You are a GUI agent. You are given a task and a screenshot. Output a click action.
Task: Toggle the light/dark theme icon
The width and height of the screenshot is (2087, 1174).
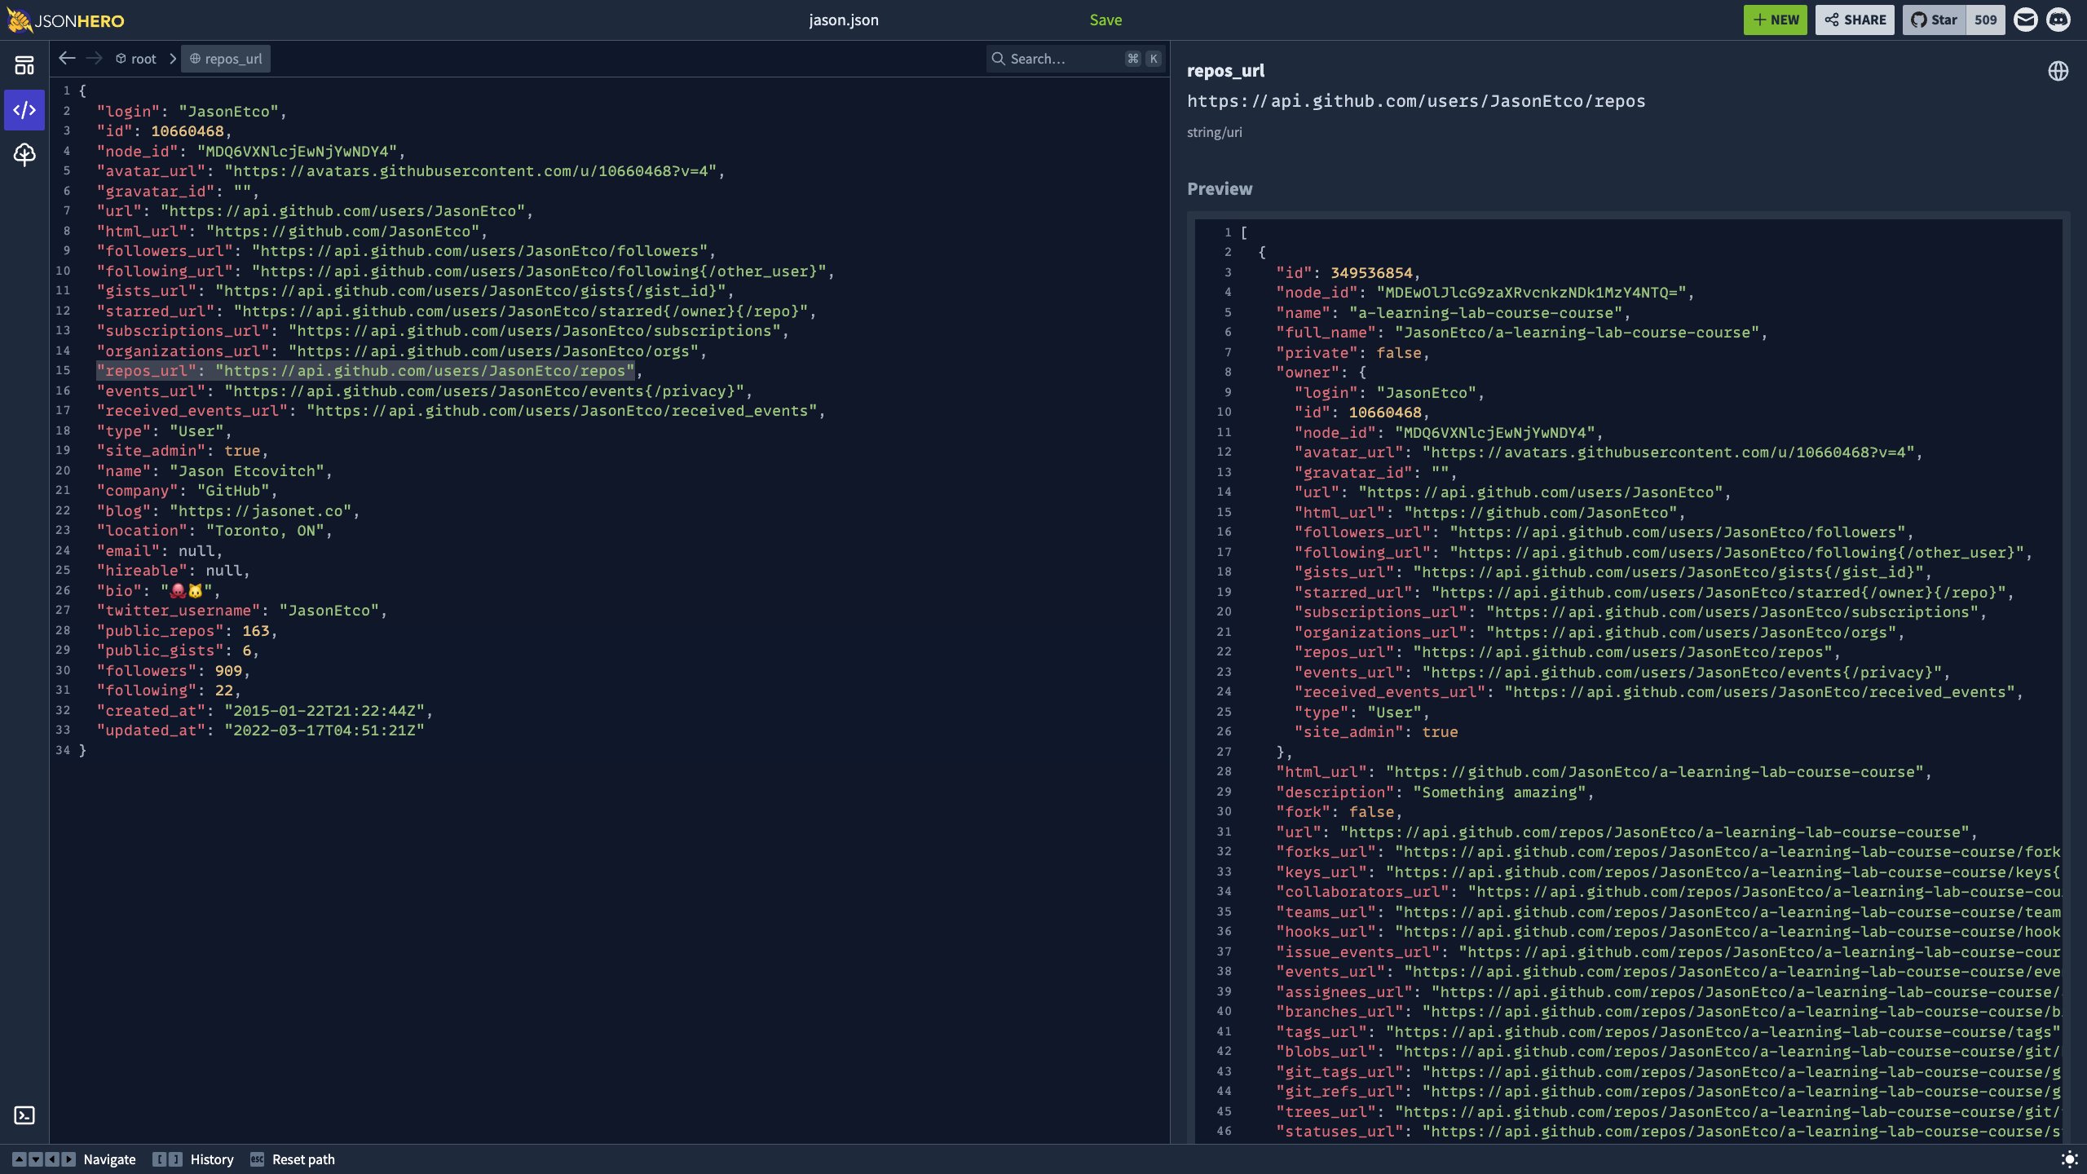[x=2069, y=1159]
